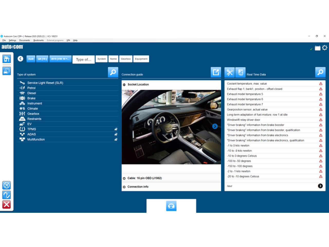Click the Next label in Real Time Data

tap(230, 186)
